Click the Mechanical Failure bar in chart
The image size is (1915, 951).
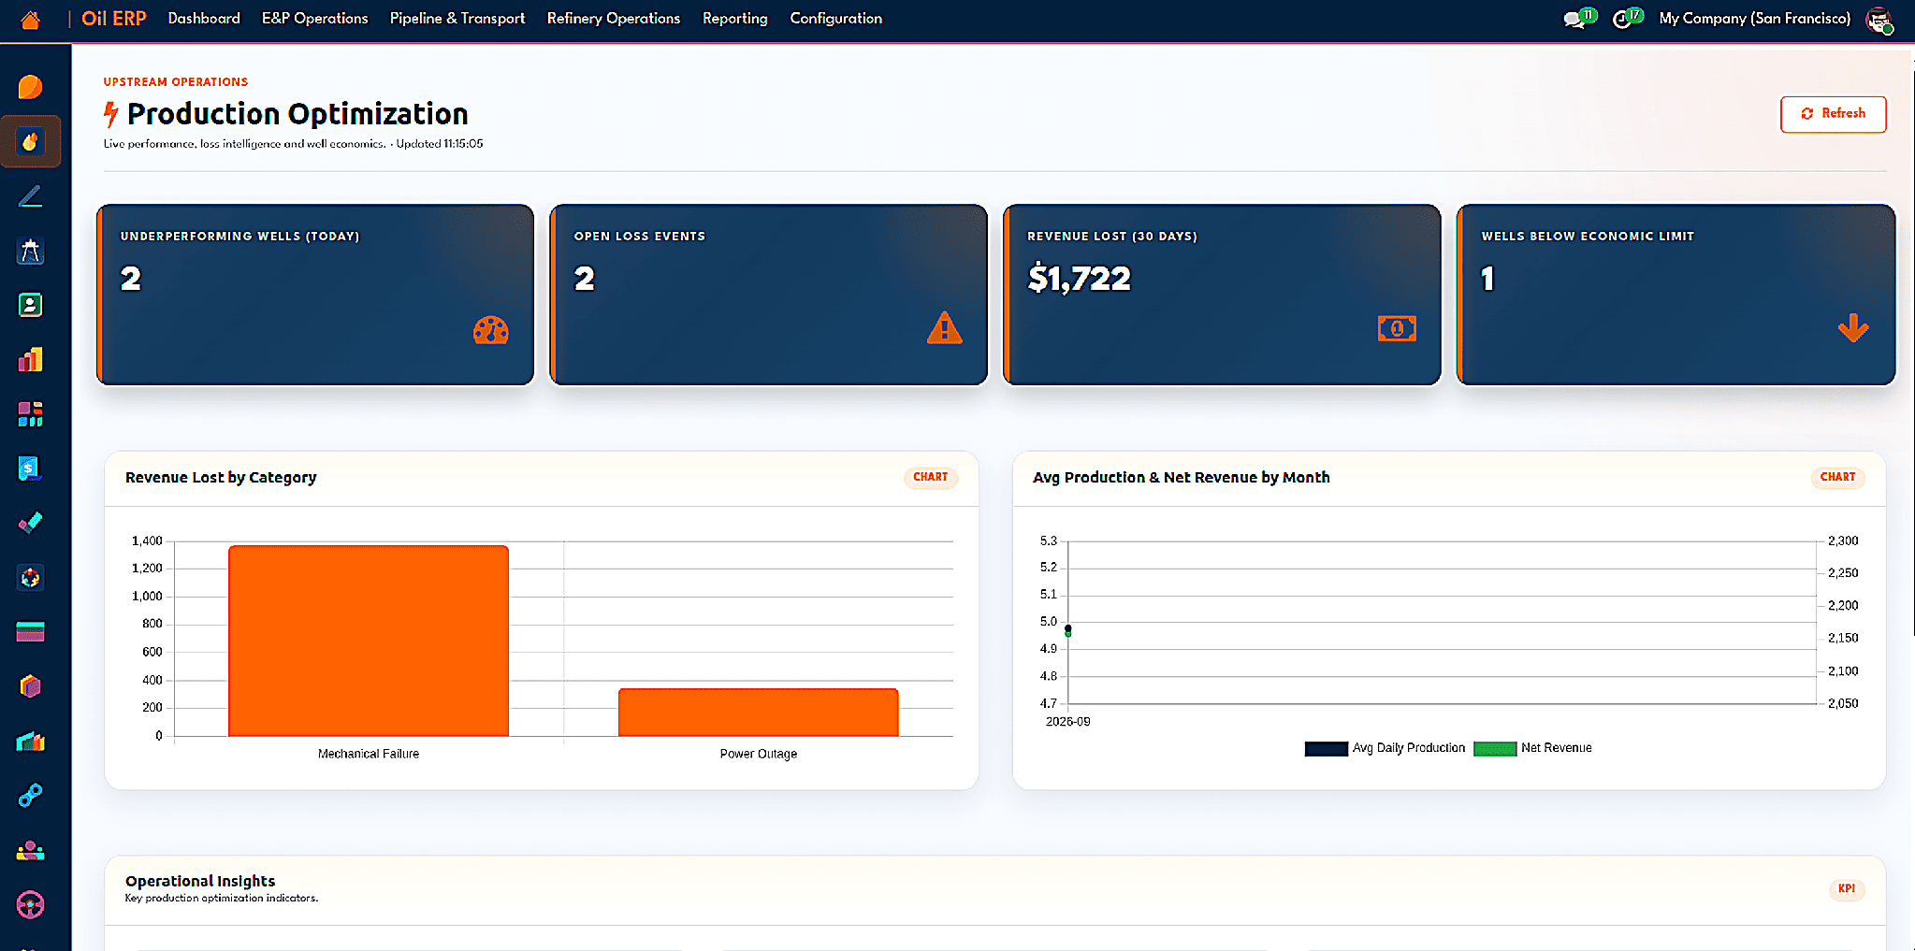[369, 641]
